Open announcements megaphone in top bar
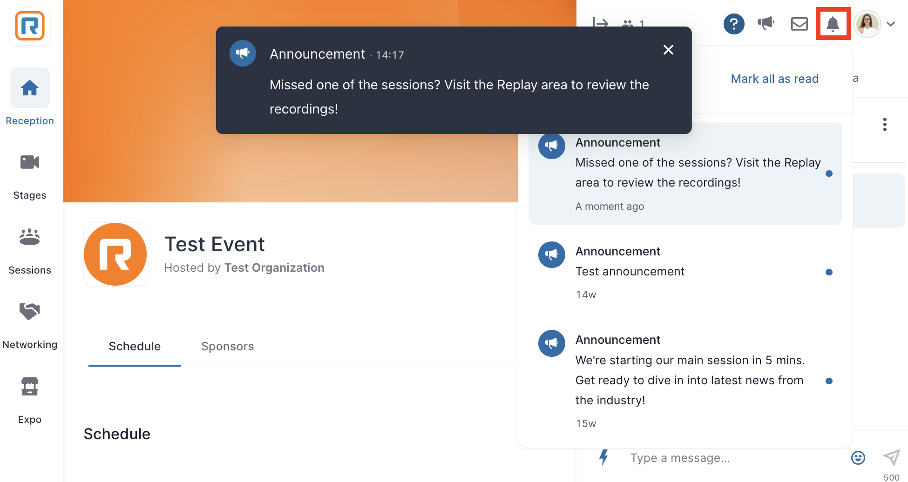Screen dimensions: 908x482 [766, 23]
